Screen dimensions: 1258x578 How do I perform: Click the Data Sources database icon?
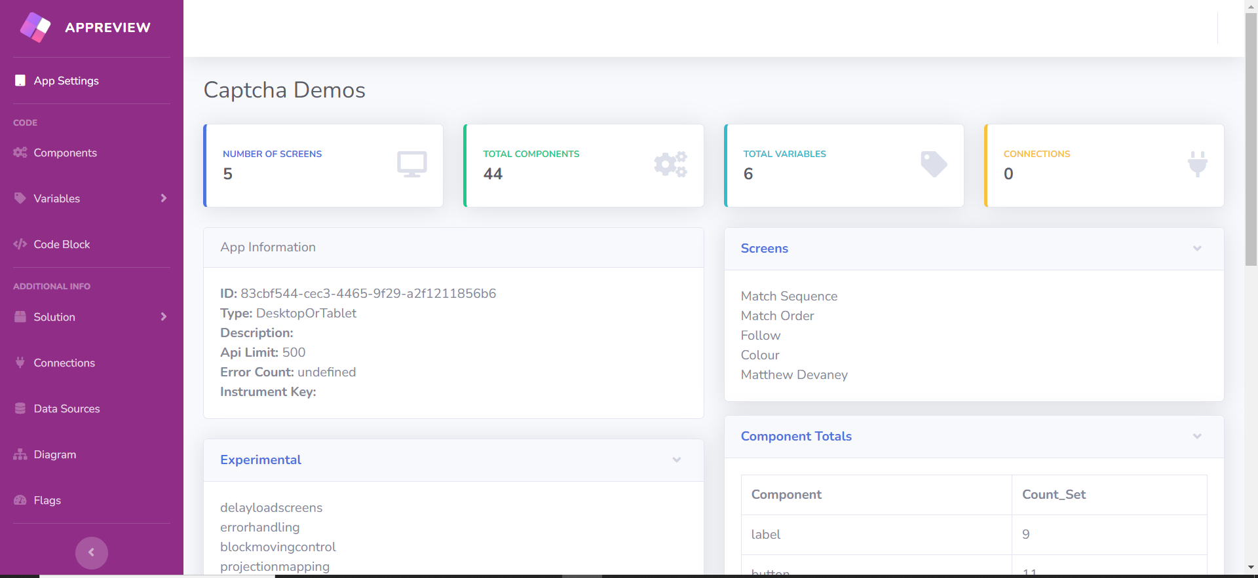point(20,408)
